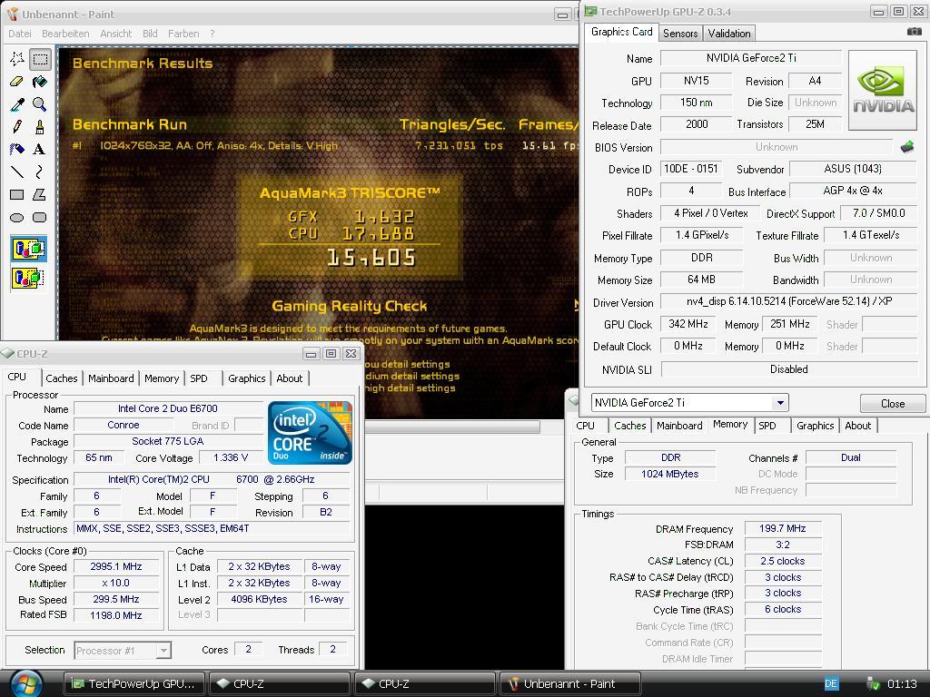
Task: Select the Rounded Rectangle tool in Paint
Action: pyautogui.click(x=40, y=217)
